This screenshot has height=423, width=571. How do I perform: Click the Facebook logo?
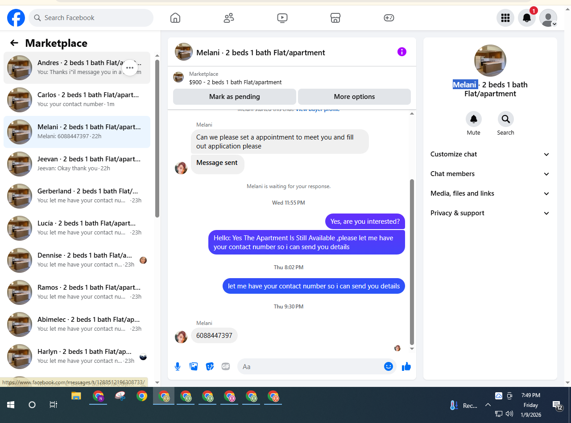[16, 18]
